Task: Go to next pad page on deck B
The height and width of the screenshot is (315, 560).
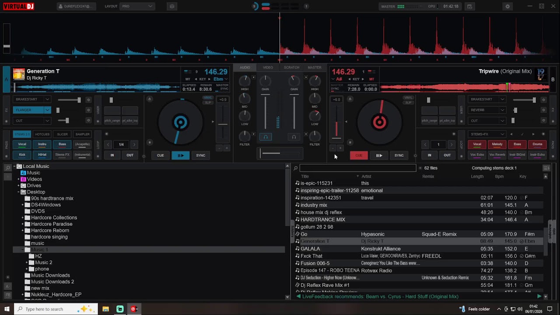Action: pyautogui.click(x=533, y=134)
